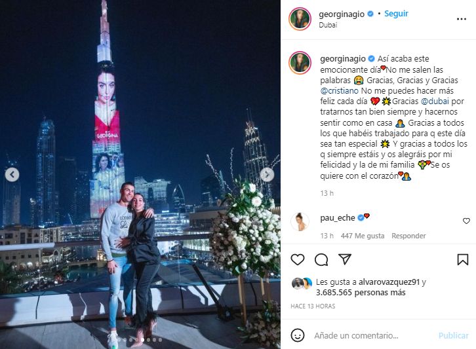This screenshot has height=349, width=476.
Task: Like pau_eche's comment with small heart
Action: (x=466, y=221)
